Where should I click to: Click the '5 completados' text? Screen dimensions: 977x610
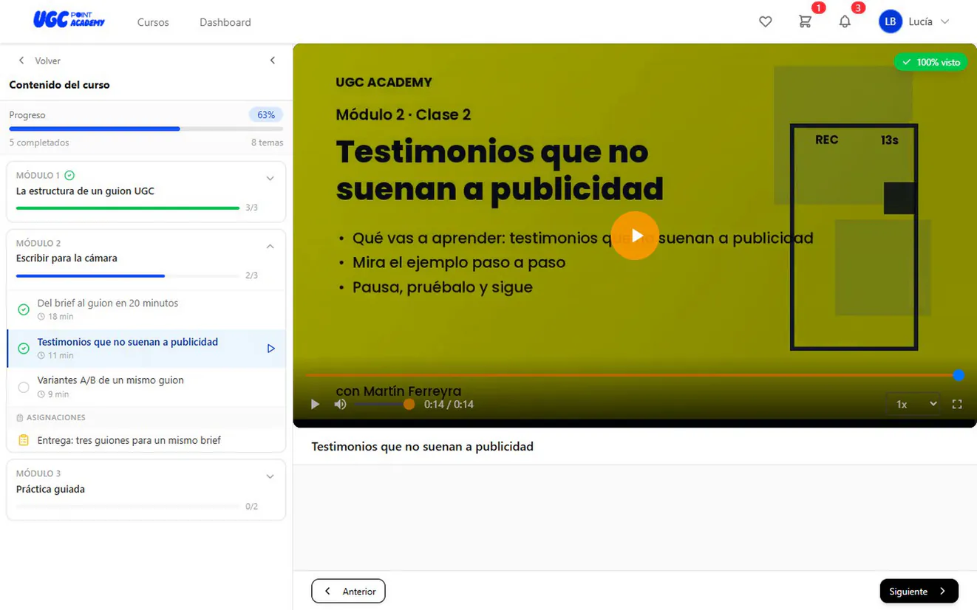(39, 143)
